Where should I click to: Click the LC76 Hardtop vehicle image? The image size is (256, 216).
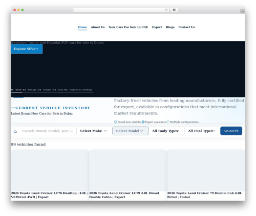click(50, 171)
